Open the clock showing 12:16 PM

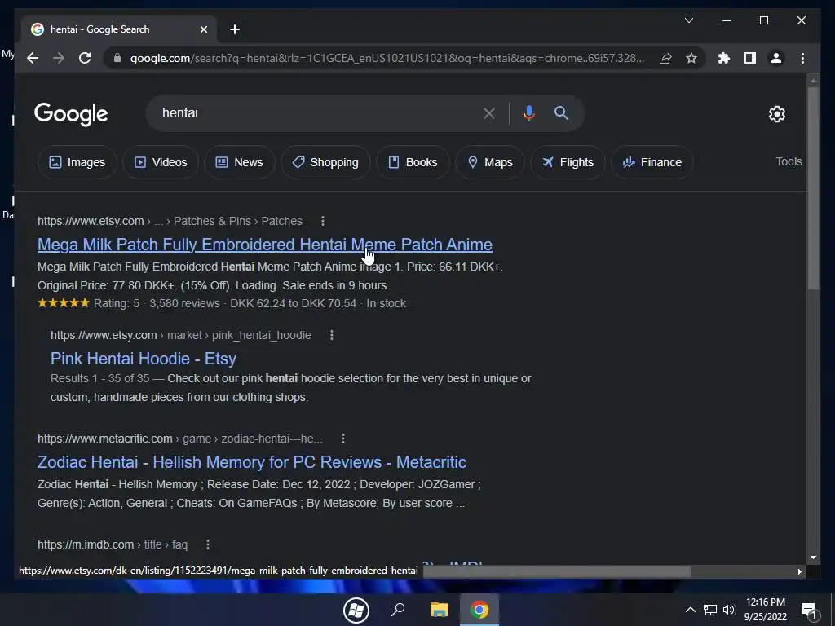[765, 610]
